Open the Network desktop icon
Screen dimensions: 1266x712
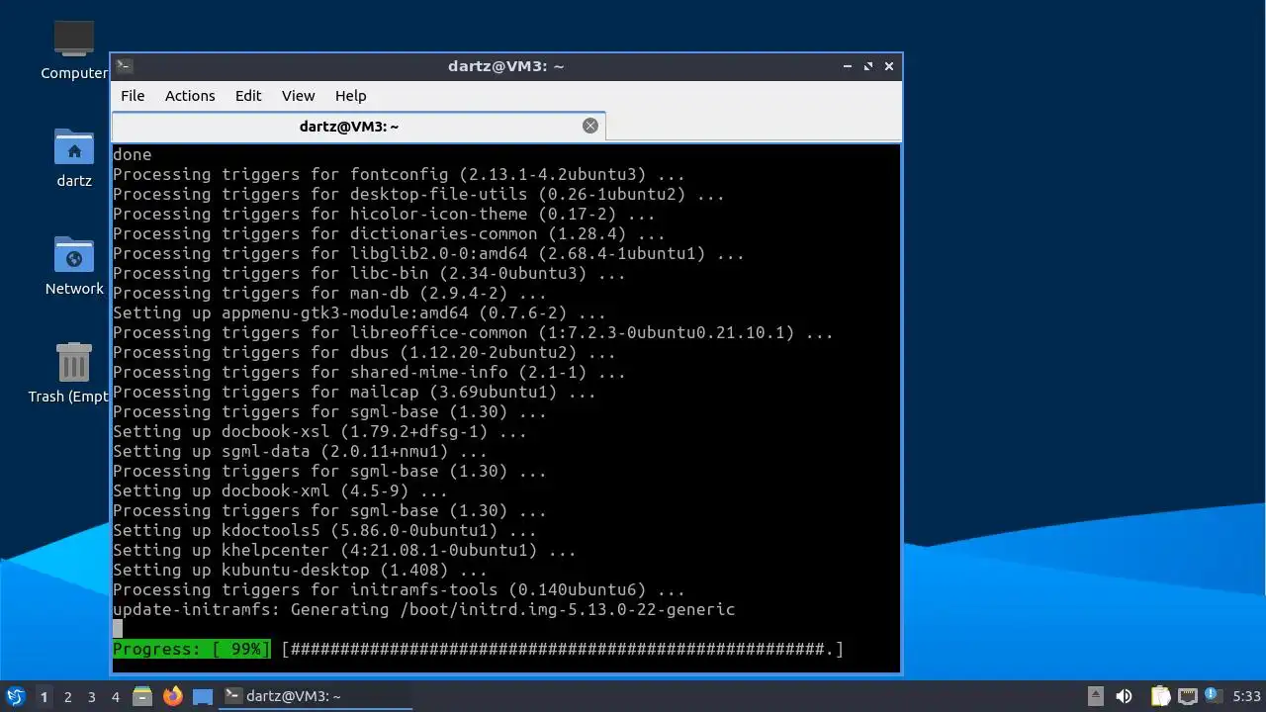tap(74, 265)
